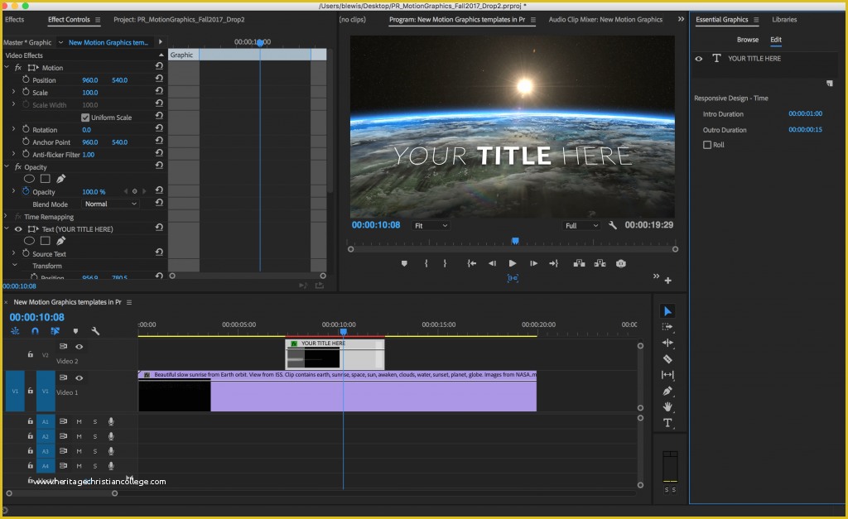This screenshot has width=848, height=519.
Task: Show overflow panel tabs chevron
Action: click(681, 19)
